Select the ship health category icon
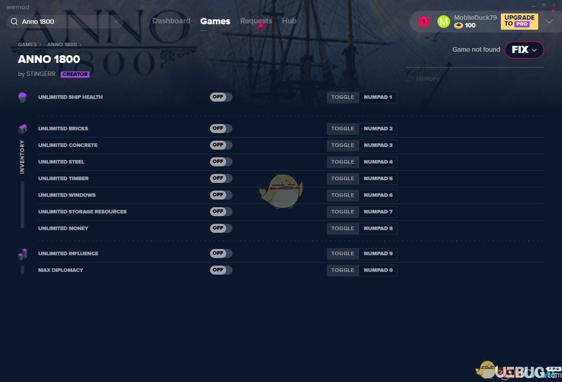Image resolution: width=562 pixels, height=382 pixels. [22, 97]
